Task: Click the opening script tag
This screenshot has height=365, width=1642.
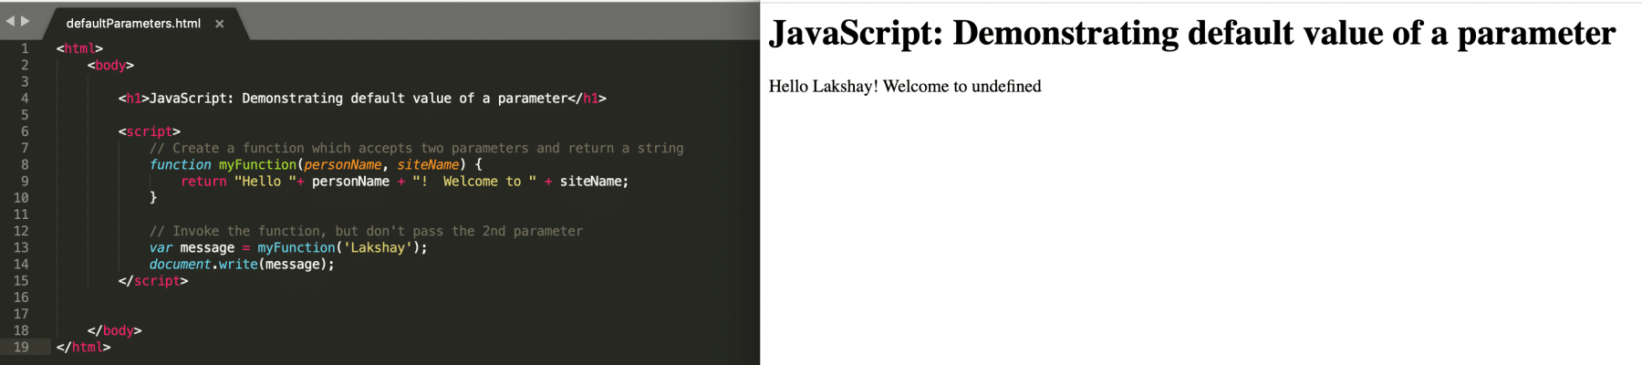Action: 150,131
